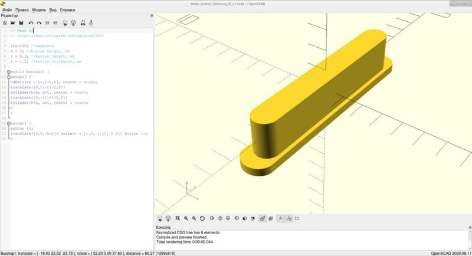Open the Модель menu

(39, 10)
